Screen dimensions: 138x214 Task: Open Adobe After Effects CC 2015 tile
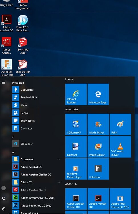pos(120,199)
